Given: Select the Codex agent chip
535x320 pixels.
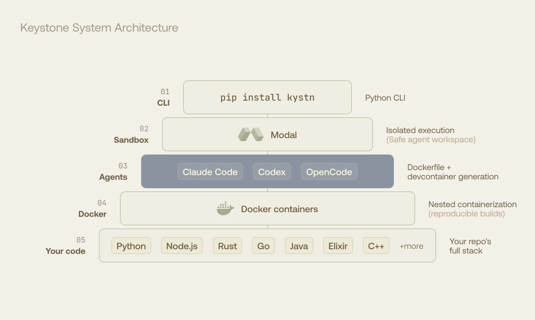Looking at the screenshot, I should coord(272,172).
